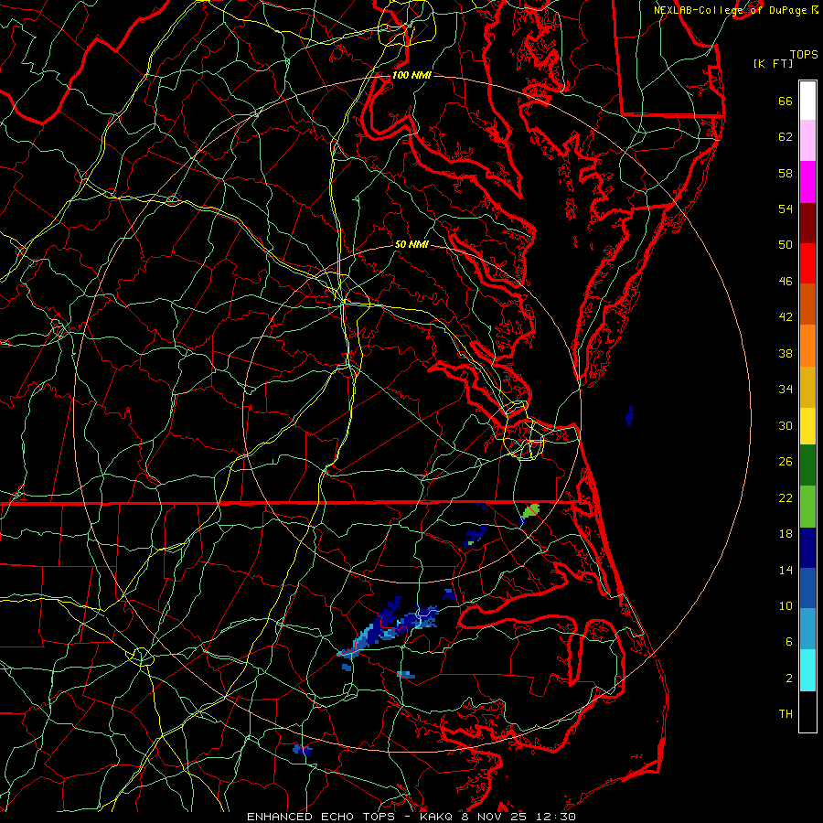Click the 34 legend value
The width and height of the screenshot is (823, 823).
pos(786,389)
